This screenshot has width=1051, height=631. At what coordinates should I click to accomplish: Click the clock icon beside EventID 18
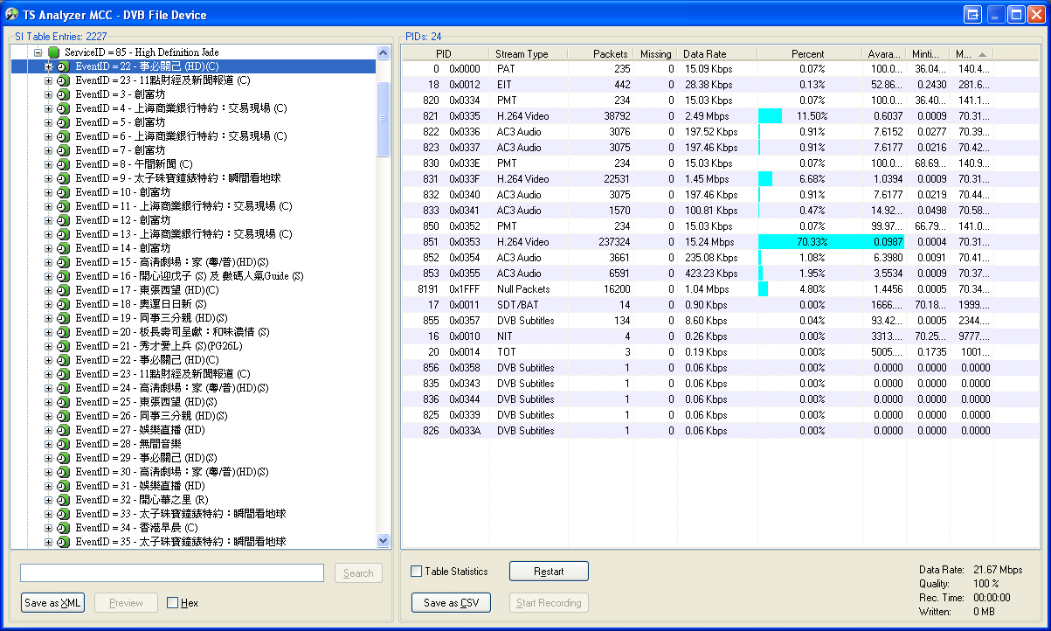tap(63, 304)
